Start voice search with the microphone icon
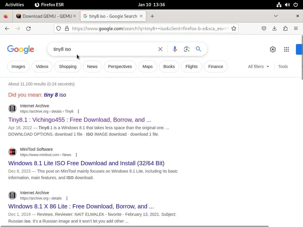 coord(175,49)
